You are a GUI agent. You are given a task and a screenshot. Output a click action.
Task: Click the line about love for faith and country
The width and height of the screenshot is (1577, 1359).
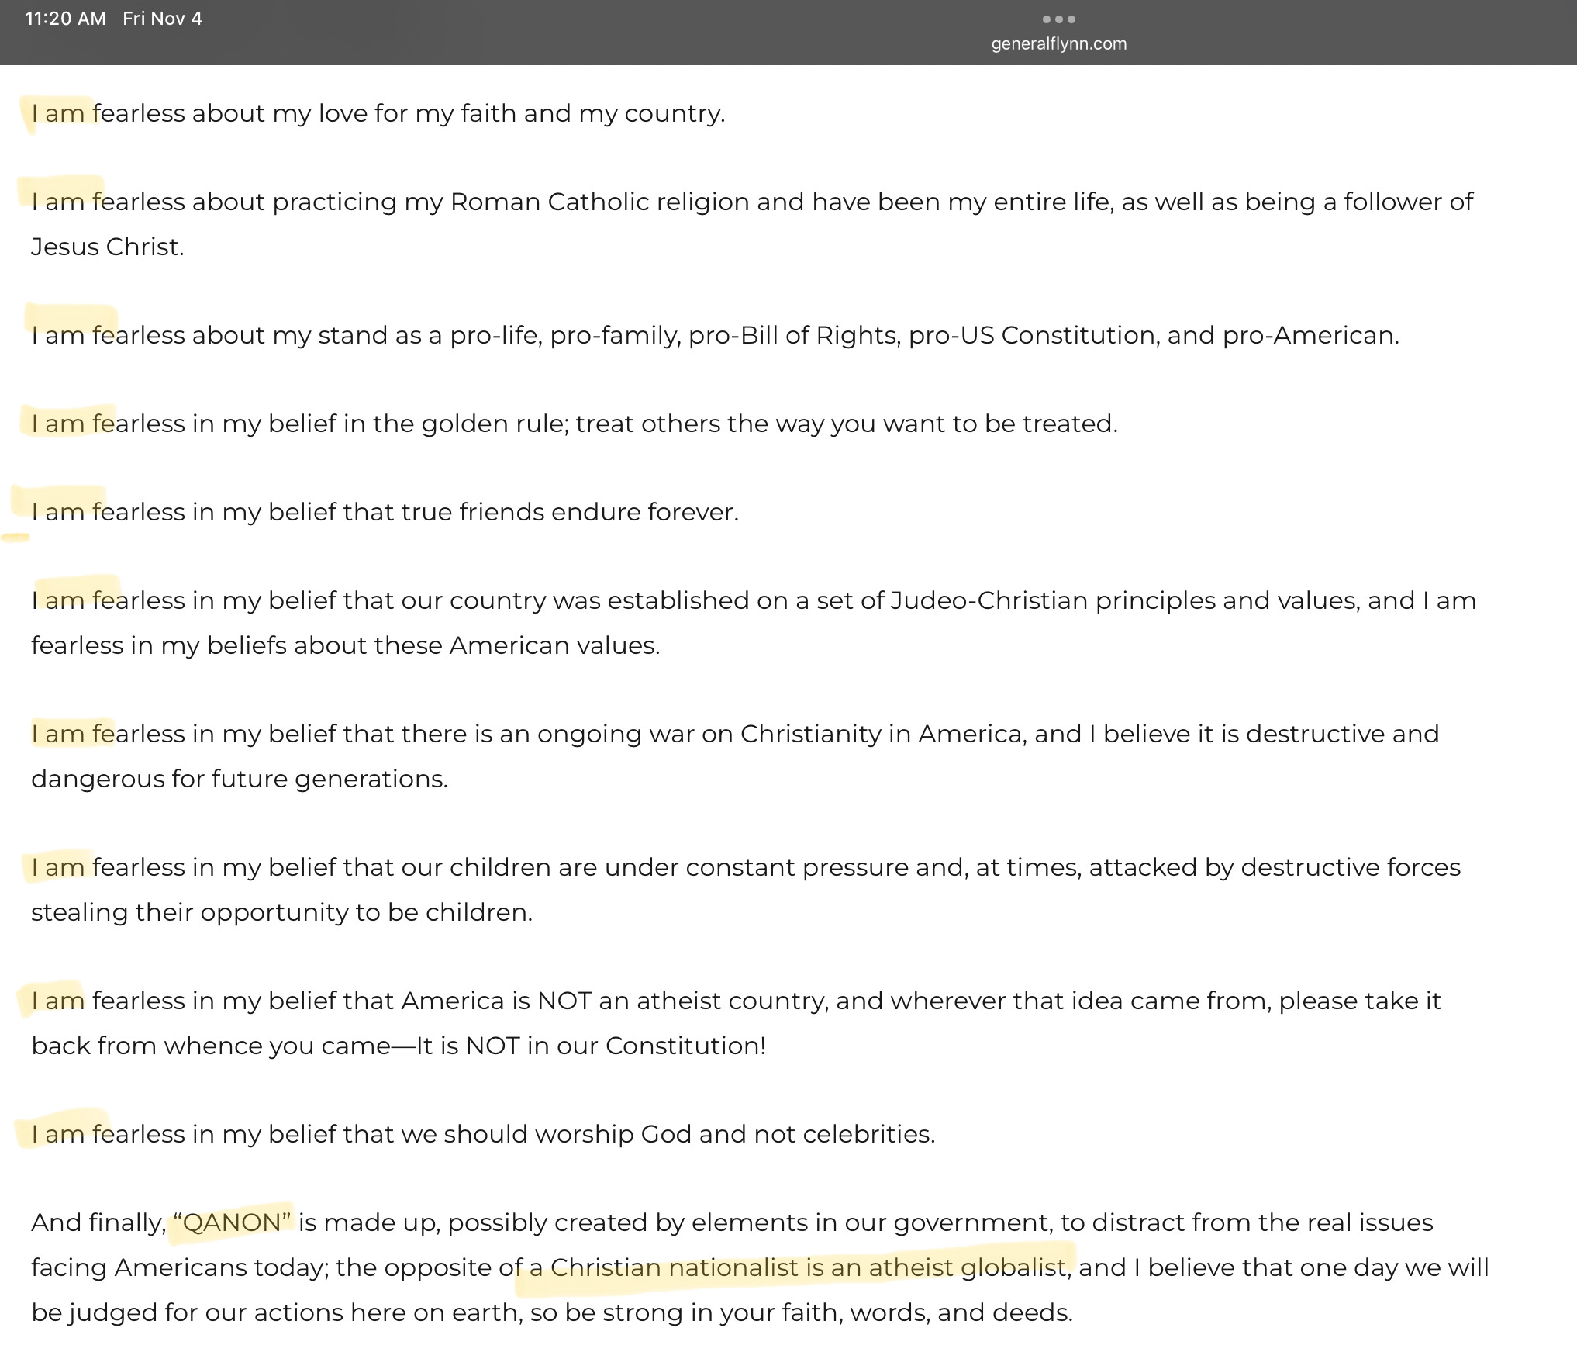point(378,113)
